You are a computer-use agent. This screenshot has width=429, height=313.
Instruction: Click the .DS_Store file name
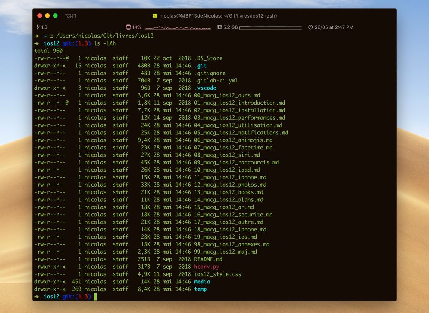(208, 58)
